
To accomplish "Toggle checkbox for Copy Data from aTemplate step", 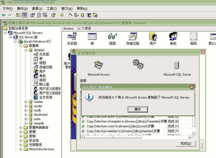I will tap(83, 121).
